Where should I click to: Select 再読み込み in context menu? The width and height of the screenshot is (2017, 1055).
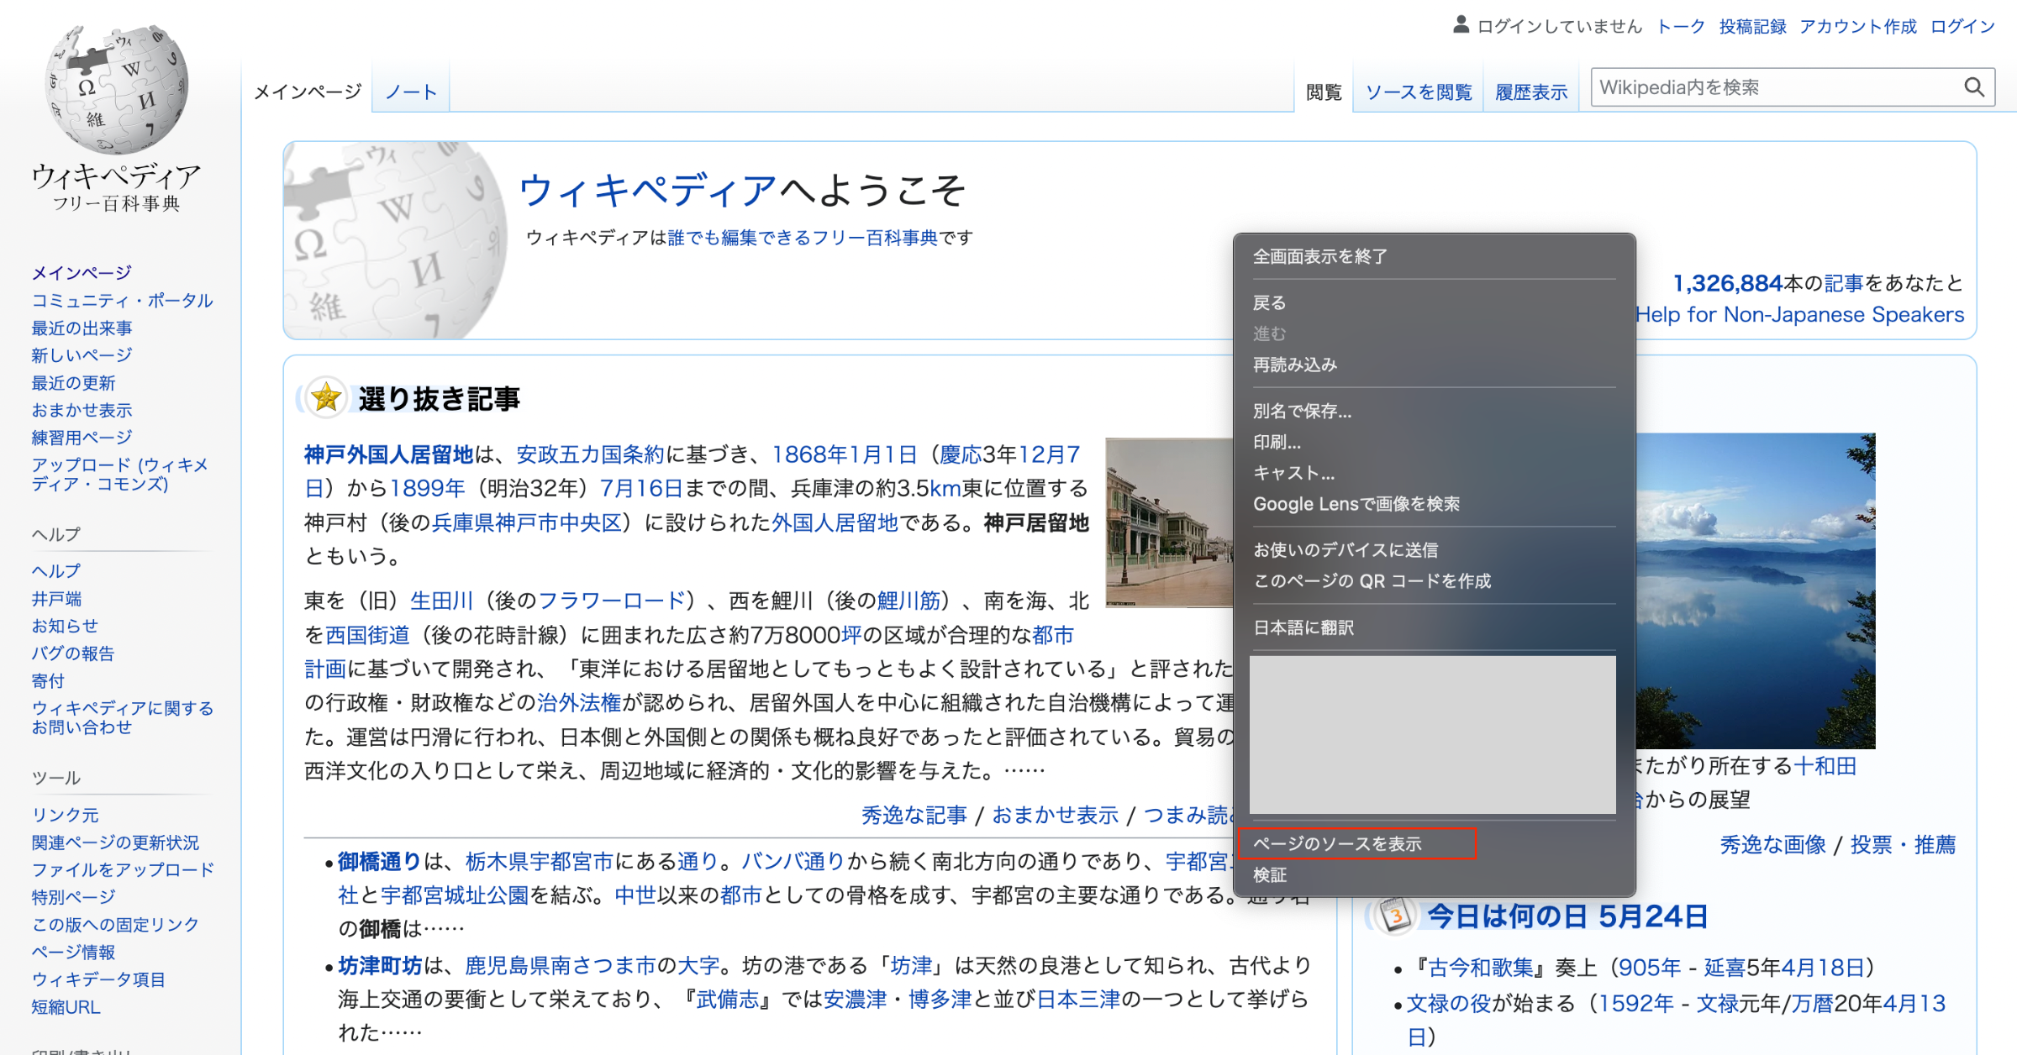(1434, 365)
